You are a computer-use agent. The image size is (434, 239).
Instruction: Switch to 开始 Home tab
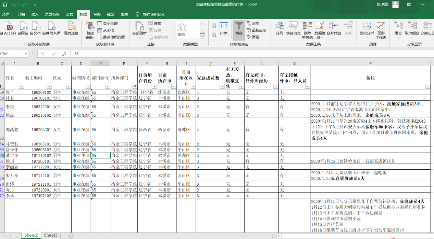pyautogui.click(x=21, y=14)
